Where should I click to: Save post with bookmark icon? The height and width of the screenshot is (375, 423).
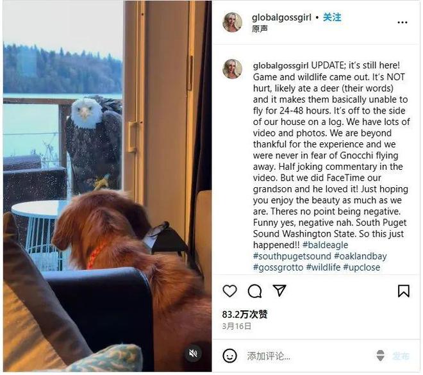click(404, 291)
